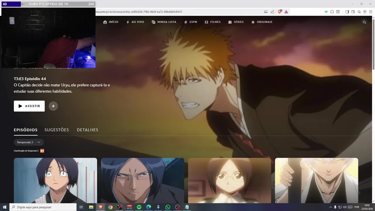Viewport: 375px width, 211px height.
Task: Open the volume speaker tray icon
Action: (345, 207)
